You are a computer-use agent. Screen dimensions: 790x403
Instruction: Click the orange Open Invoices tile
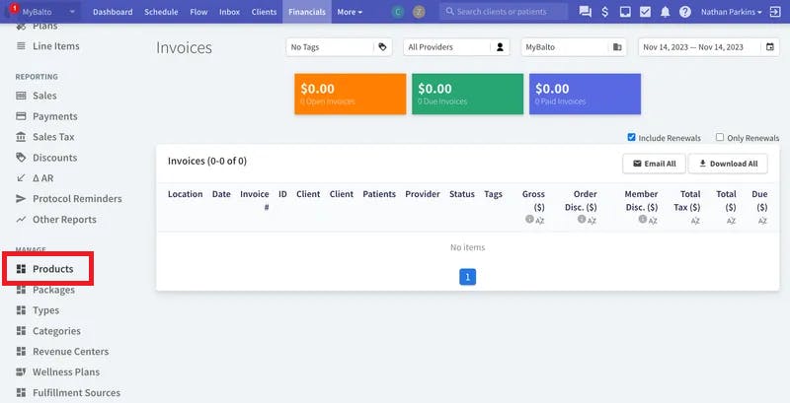click(x=351, y=94)
